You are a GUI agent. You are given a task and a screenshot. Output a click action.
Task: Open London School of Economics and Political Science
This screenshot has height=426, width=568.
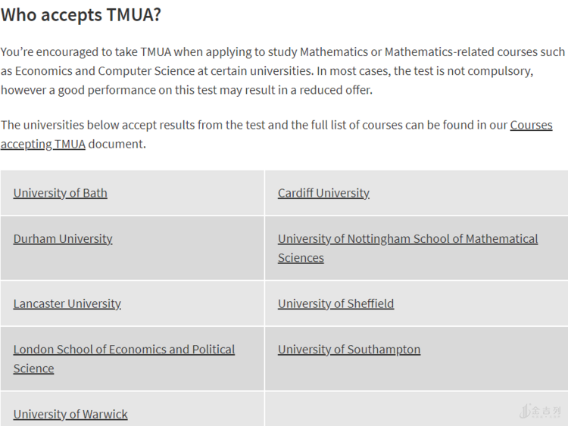(x=123, y=350)
